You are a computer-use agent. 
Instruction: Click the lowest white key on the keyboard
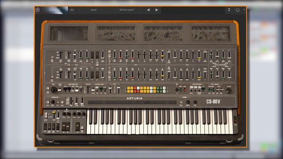(x=88, y=127)
